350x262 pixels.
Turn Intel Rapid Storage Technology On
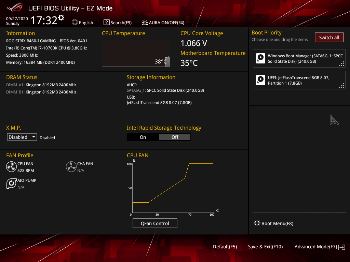coord(143,137)
